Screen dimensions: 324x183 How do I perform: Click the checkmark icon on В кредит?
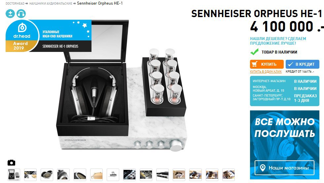[290, 64]
